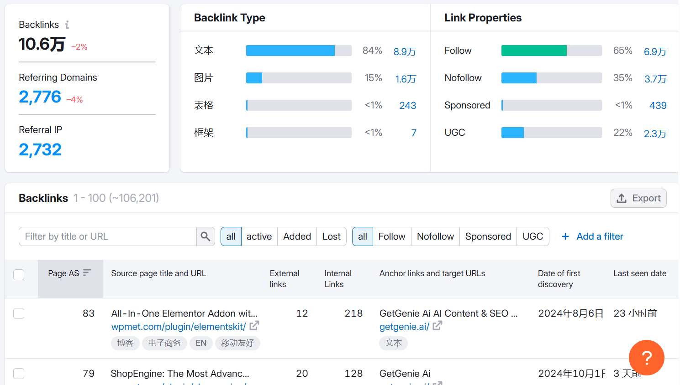Select the 'Nofollow' filter tab

(436, 236)
